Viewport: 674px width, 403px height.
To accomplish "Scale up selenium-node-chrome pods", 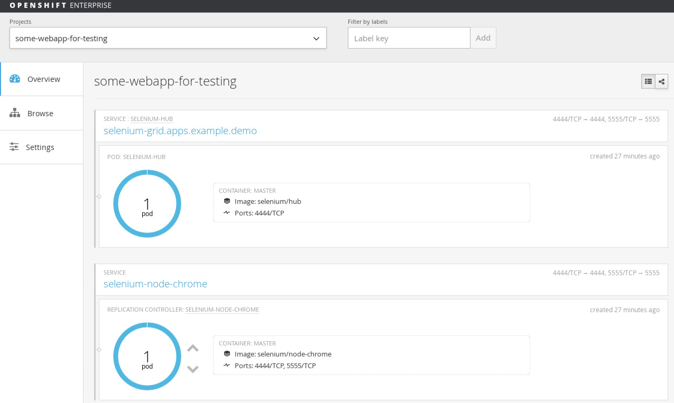I will (x=193, y=348).
